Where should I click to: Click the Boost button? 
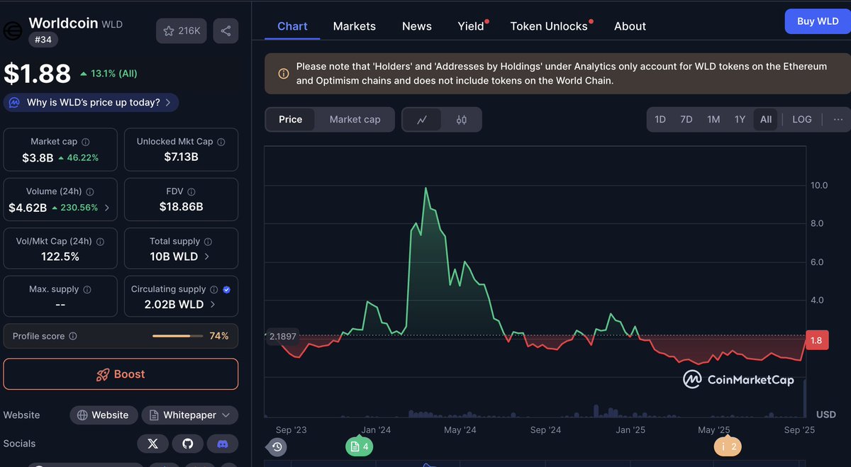(x=121, y=374)
